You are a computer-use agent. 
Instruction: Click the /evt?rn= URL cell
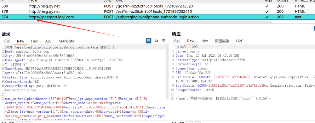[154, 12]
